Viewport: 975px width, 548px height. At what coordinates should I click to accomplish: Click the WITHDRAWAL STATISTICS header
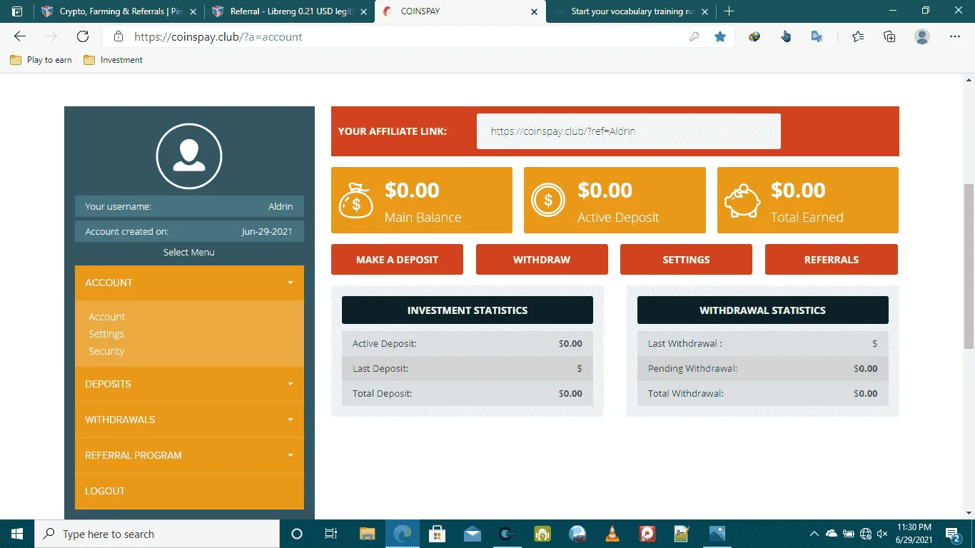[763, 310]
